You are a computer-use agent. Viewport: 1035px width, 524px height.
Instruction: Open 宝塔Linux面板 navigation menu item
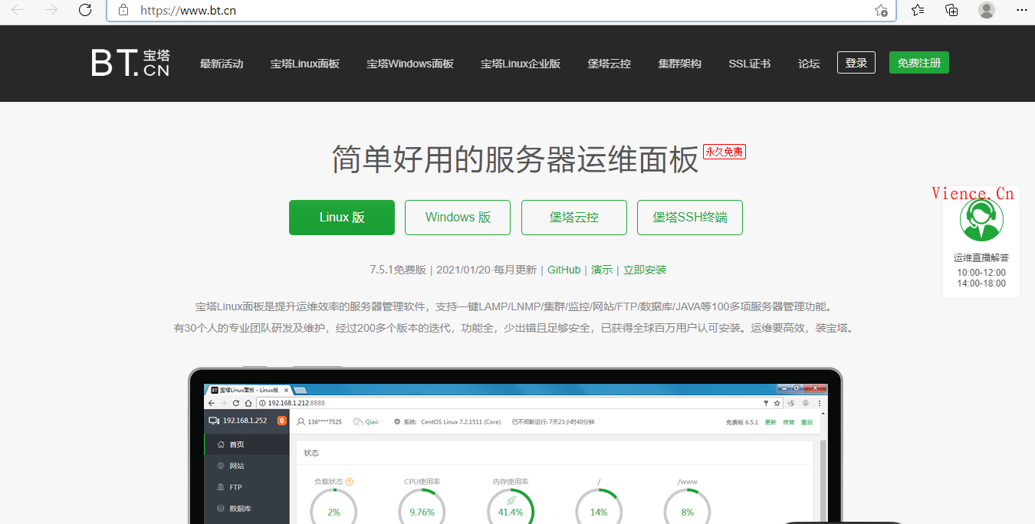click(x=304, y=64)
